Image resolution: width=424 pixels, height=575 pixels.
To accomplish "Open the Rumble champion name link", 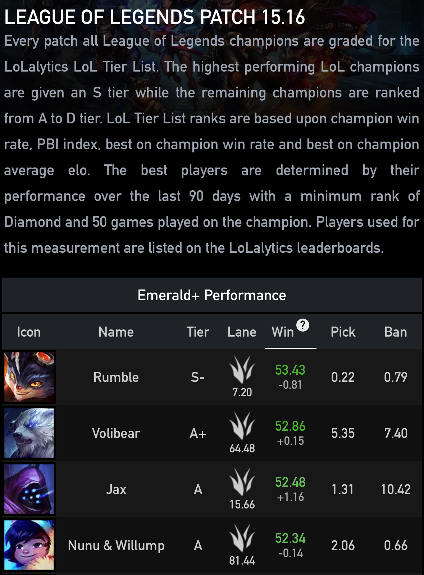I will point(116,377).
